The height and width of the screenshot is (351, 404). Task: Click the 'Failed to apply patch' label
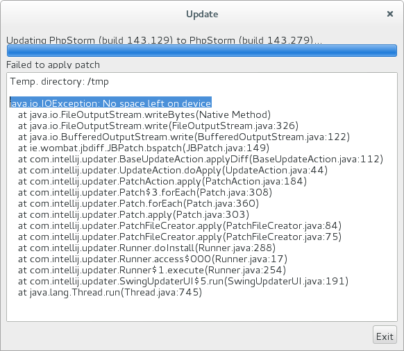[53, 65]
